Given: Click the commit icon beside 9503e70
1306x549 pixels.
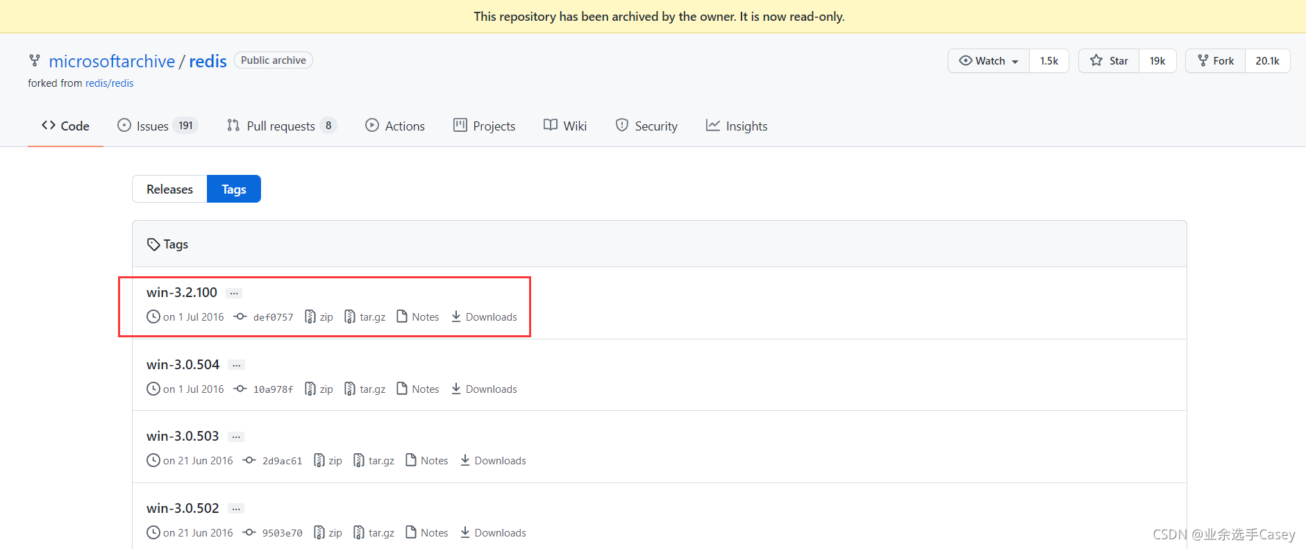Looking at the screenshot, I should (249, 532).
